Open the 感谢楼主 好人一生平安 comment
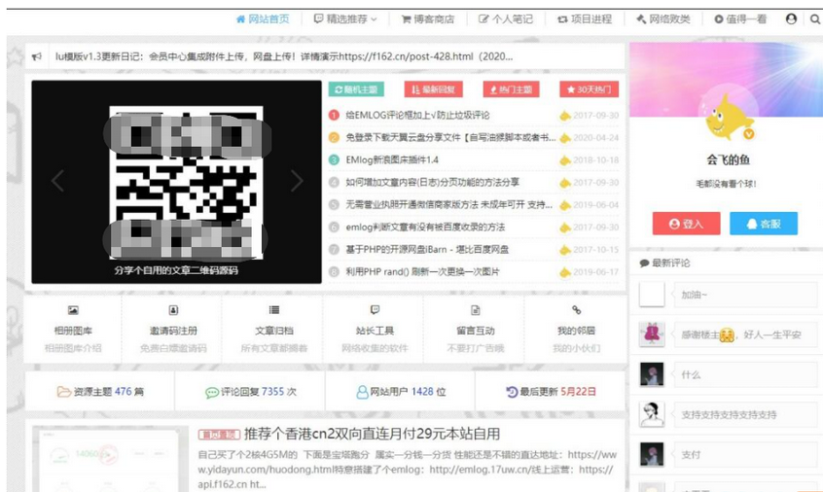The width and height of the screenshot is (823, 492). click(x=745, y=334)
